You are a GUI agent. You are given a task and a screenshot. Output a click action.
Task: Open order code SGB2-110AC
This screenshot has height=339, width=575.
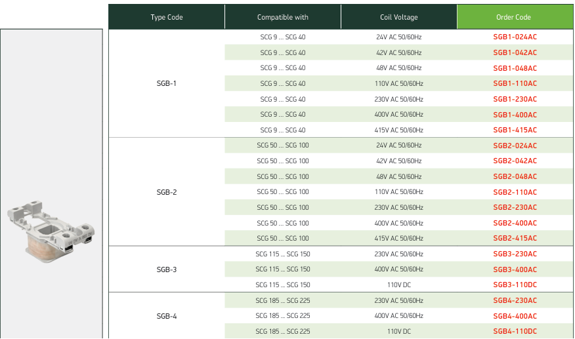[515, 192]
